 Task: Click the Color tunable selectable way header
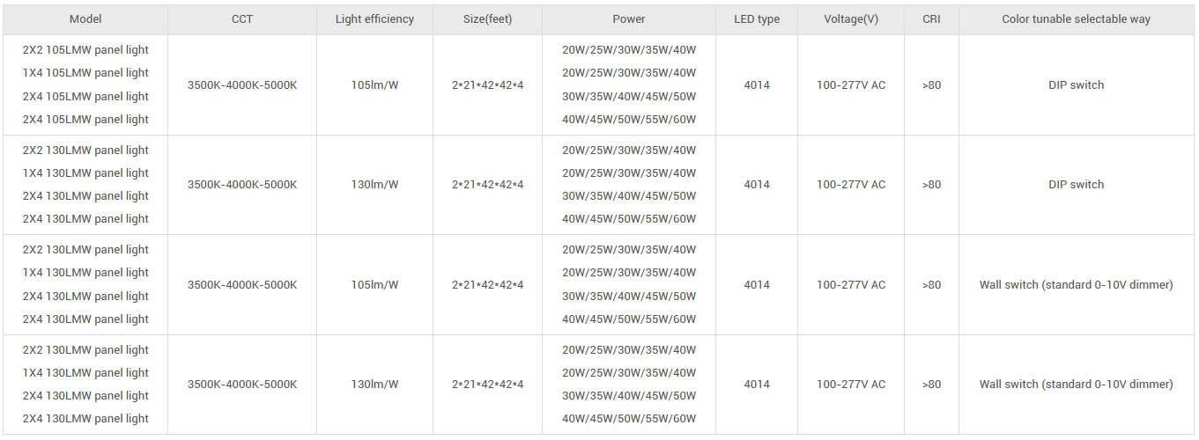1076,19
